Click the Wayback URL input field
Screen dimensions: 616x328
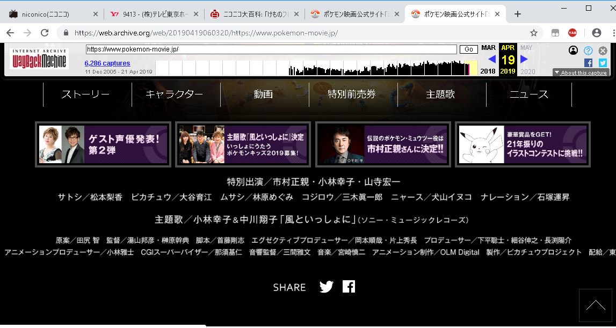point(271,49)
